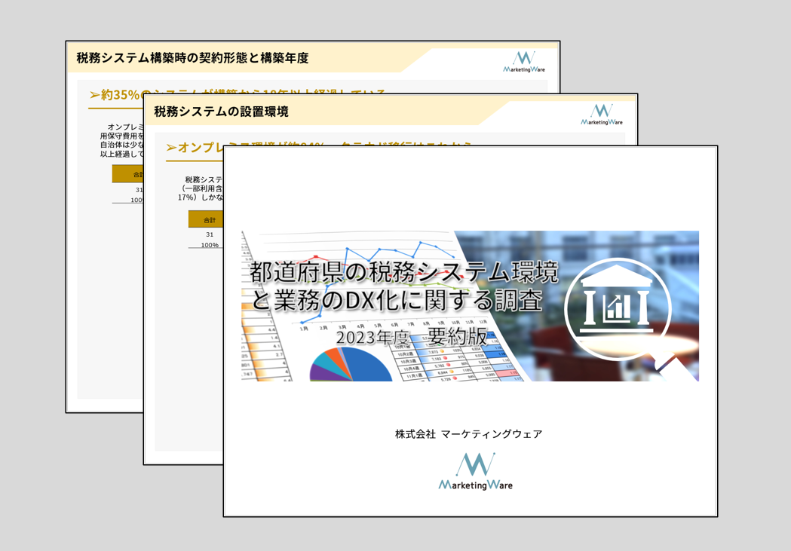Select the pie chart in the cover banner

tap(353, 365)
